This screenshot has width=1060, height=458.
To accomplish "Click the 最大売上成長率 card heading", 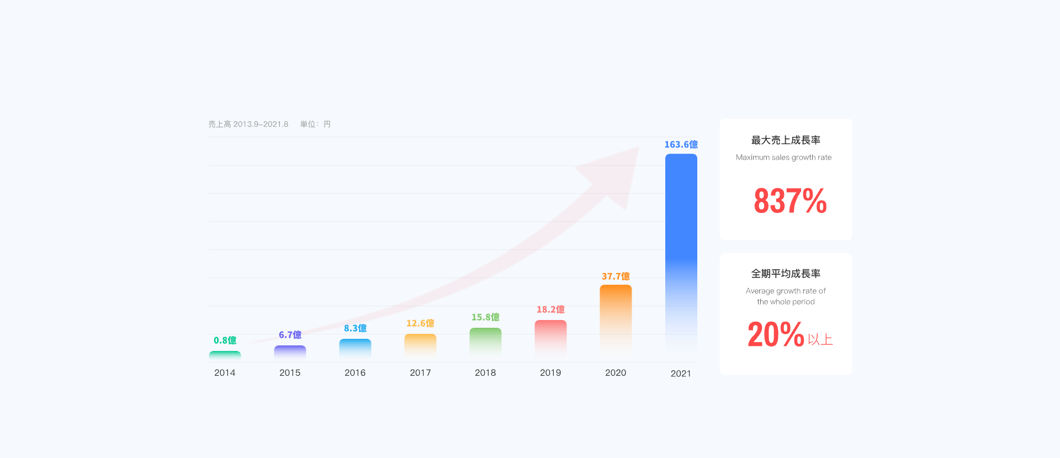I will click(786, 140).
